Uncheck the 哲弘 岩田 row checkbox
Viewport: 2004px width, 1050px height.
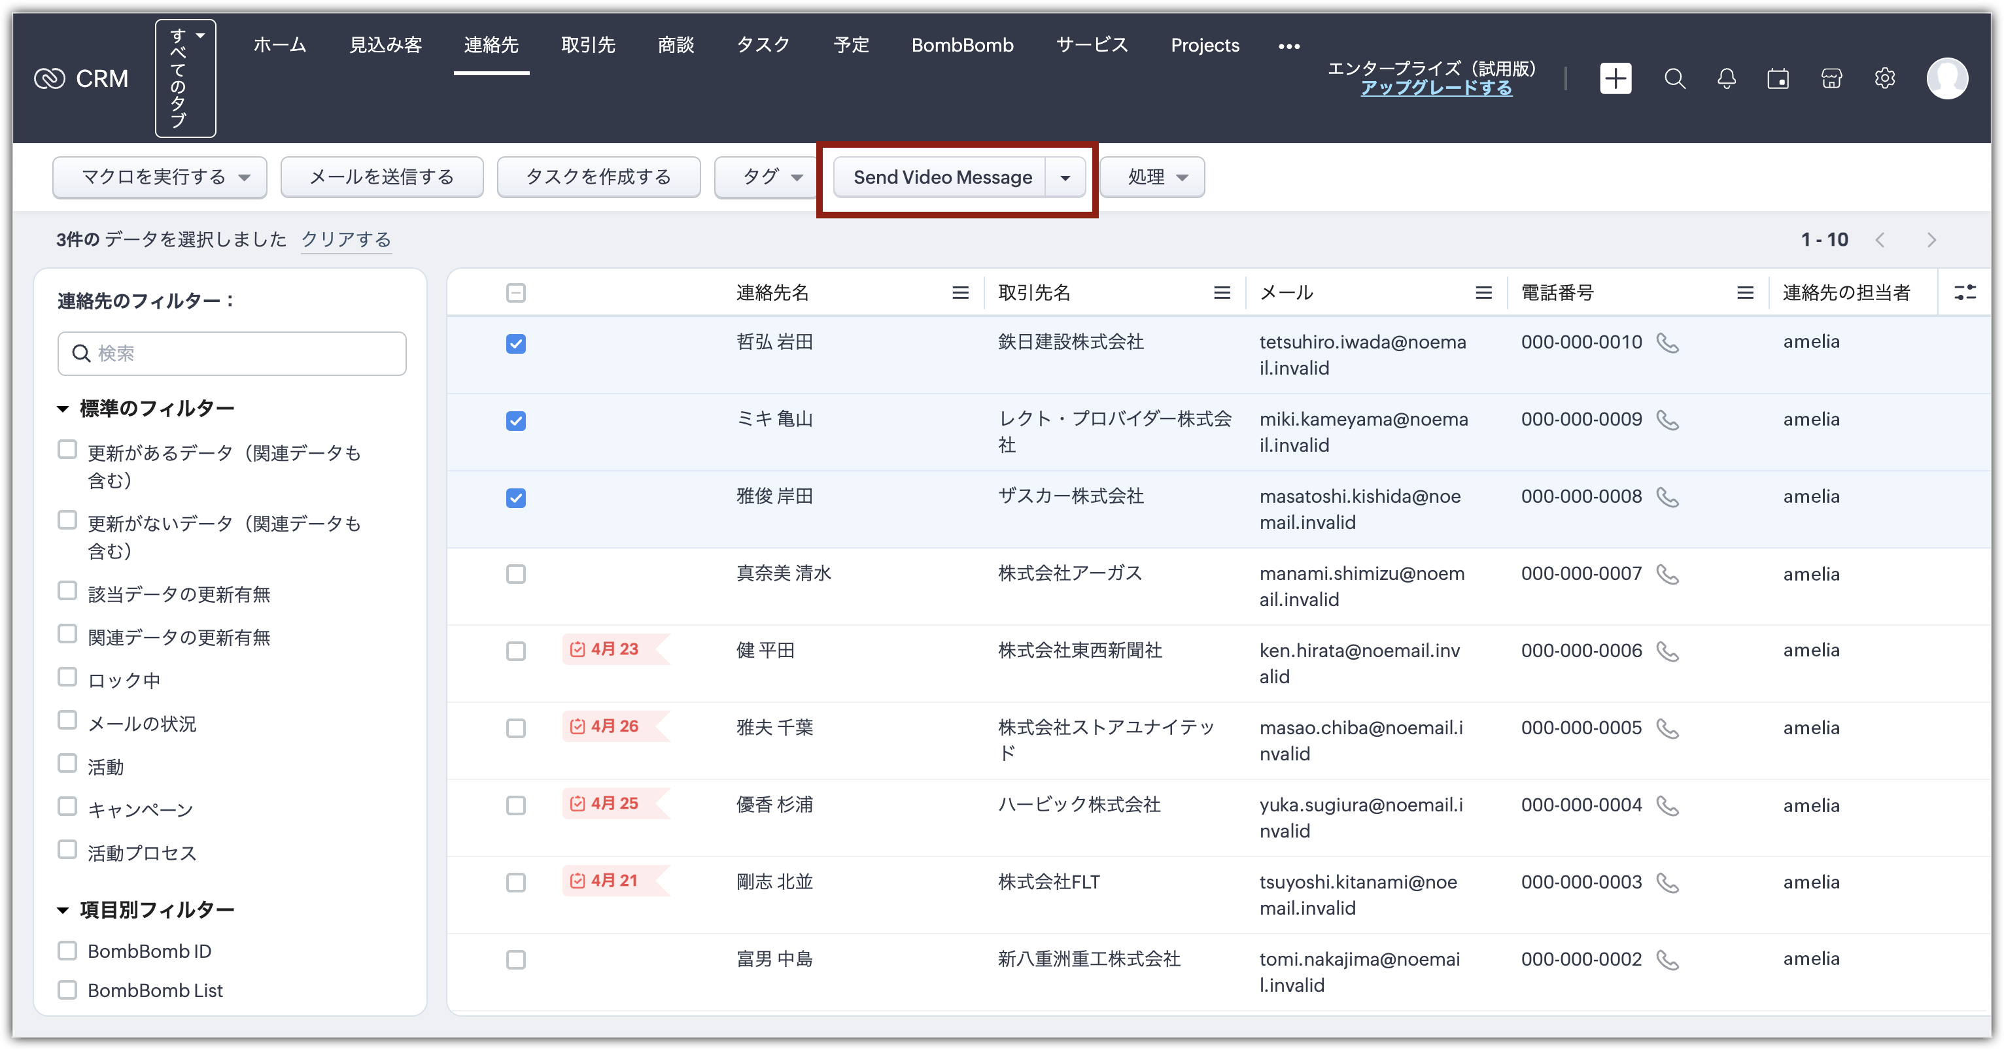516,344
